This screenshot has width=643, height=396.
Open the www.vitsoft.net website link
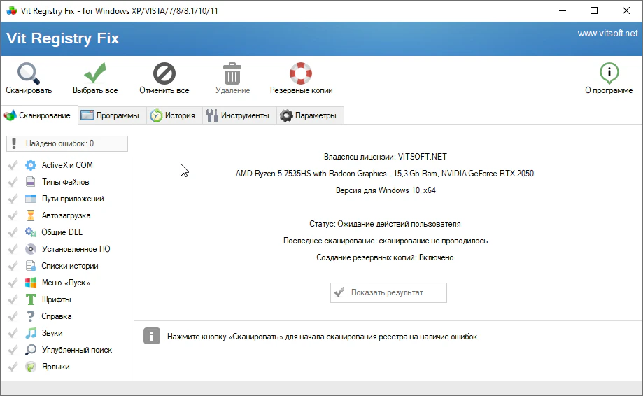click(x=607, y=34)
